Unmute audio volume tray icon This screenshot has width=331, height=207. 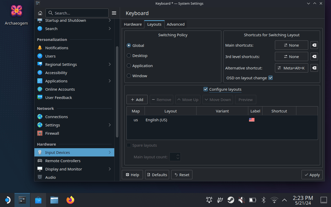(x=242, y=200)
